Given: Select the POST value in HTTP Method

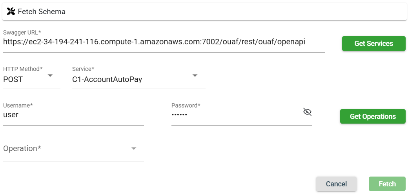Looking at the screenshot, I should click(13, 80).
